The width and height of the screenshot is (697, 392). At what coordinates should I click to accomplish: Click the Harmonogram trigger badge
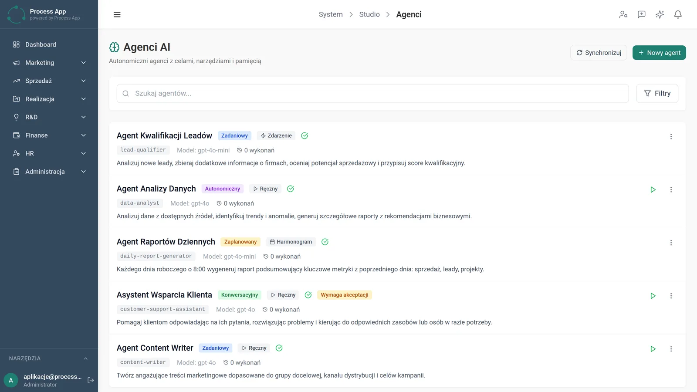point(291,242)
